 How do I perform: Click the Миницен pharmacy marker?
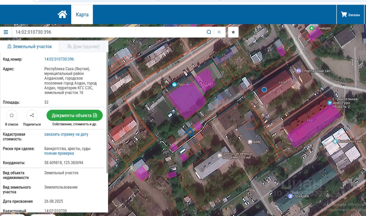point(311,28)
